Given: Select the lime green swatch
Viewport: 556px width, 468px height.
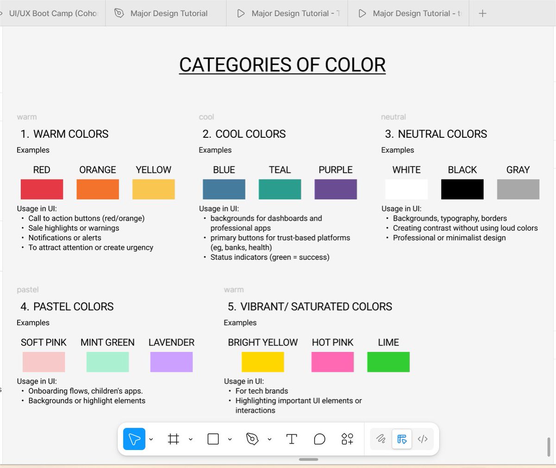Looking at the screenshot, I should point(388,362).
